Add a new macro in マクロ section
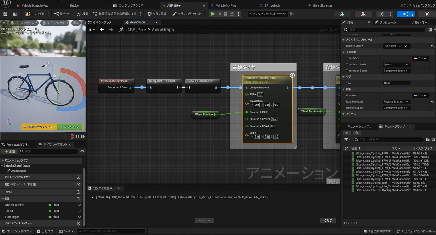 [78, 192]
